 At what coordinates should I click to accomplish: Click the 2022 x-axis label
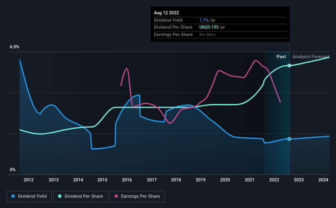[x=274, y=180]
